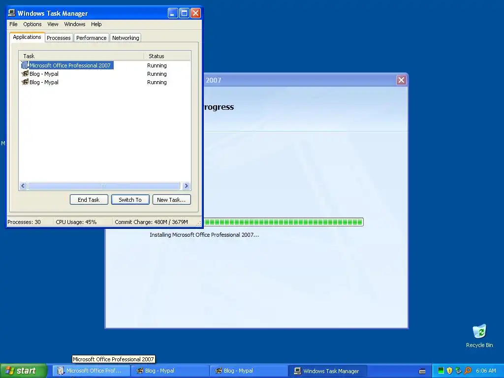Click the right arrow of horizontal scrollbar
The width and height of the screenshot is (504, 378).
point(186,186)
